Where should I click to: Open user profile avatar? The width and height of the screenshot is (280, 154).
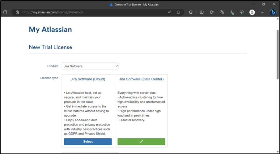252,12
